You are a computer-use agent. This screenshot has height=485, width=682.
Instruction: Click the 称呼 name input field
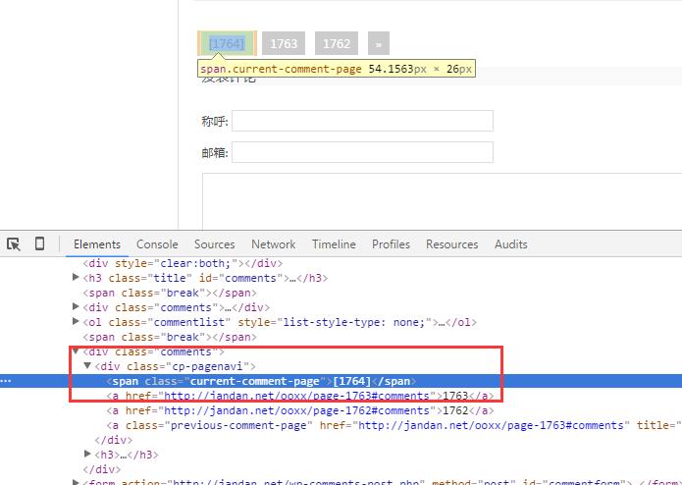click(x=362, y=121)
